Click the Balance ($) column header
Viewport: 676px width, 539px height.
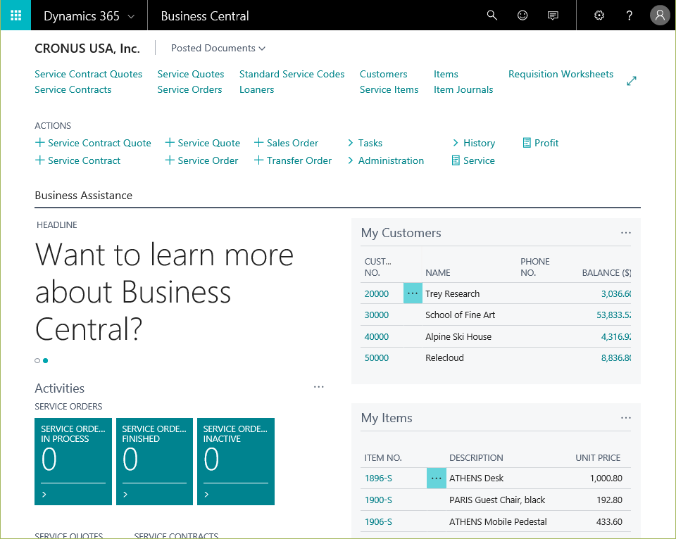(x=606, y=273)
